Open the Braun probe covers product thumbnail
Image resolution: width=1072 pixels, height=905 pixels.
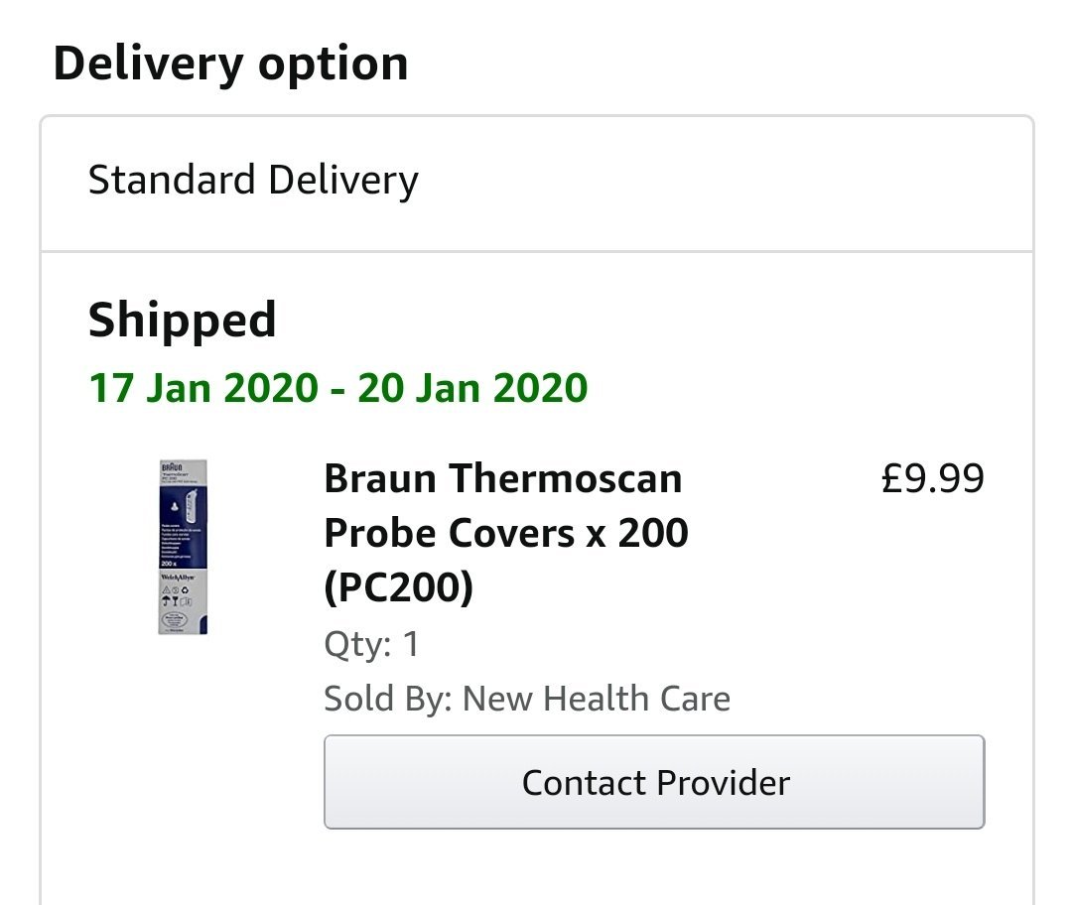coord(183,547)
